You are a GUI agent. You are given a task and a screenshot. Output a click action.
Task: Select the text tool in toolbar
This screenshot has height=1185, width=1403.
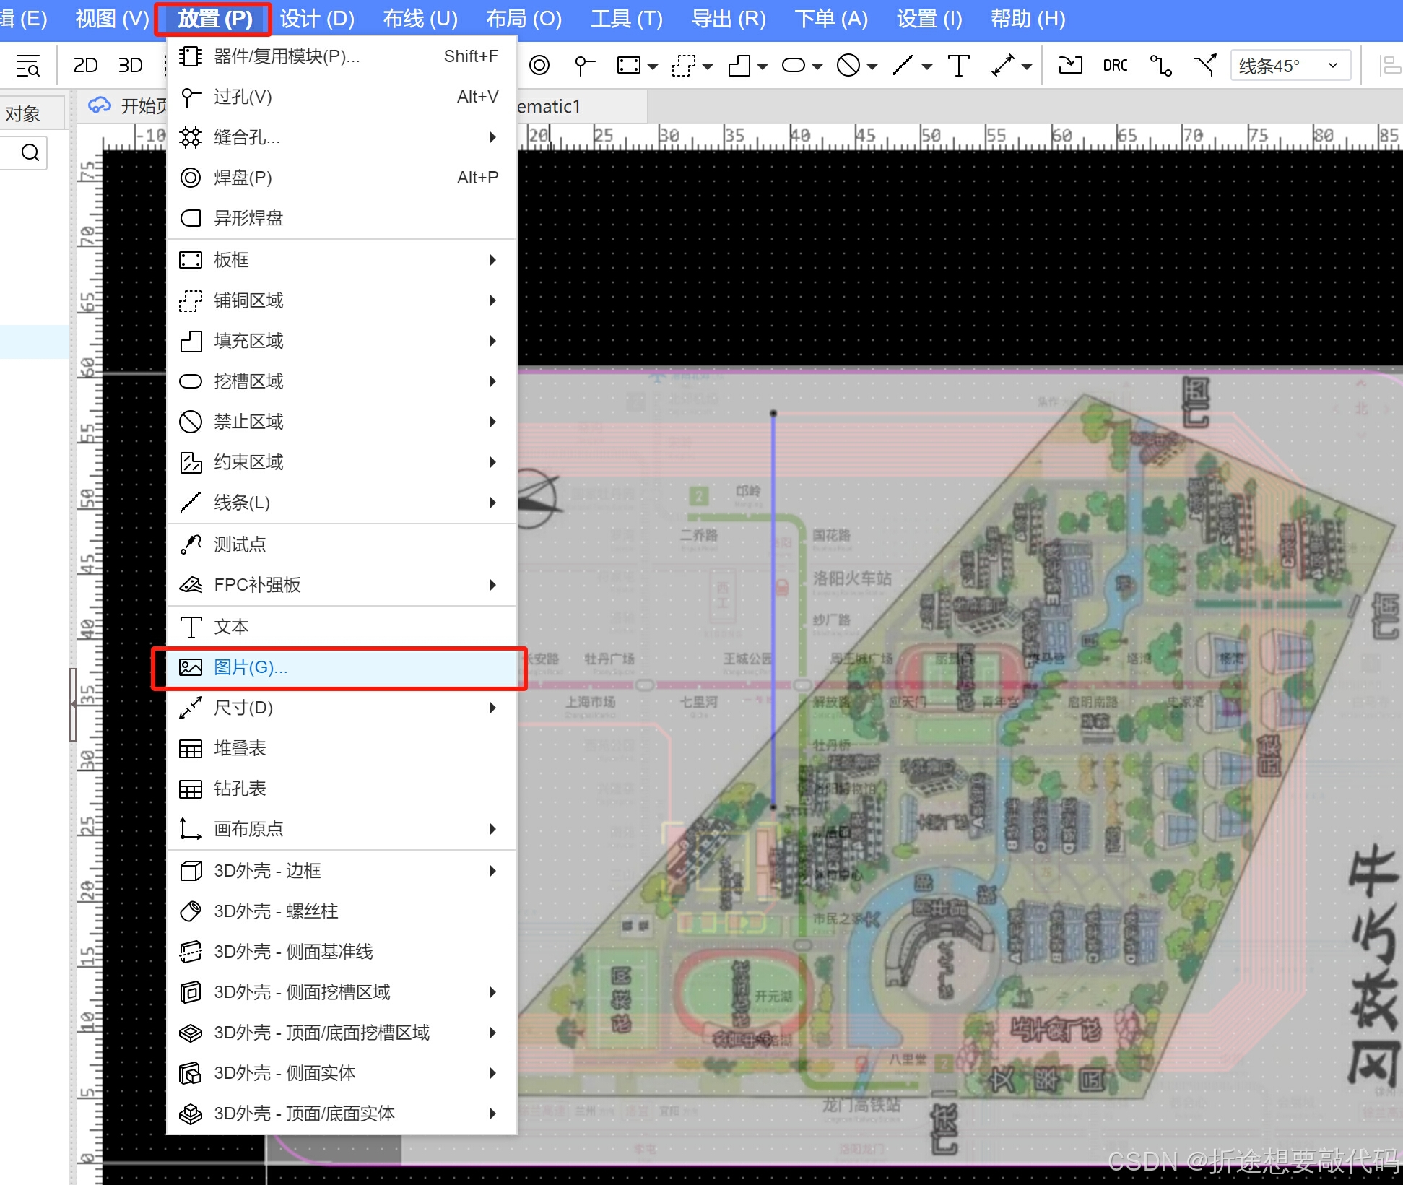958,66
